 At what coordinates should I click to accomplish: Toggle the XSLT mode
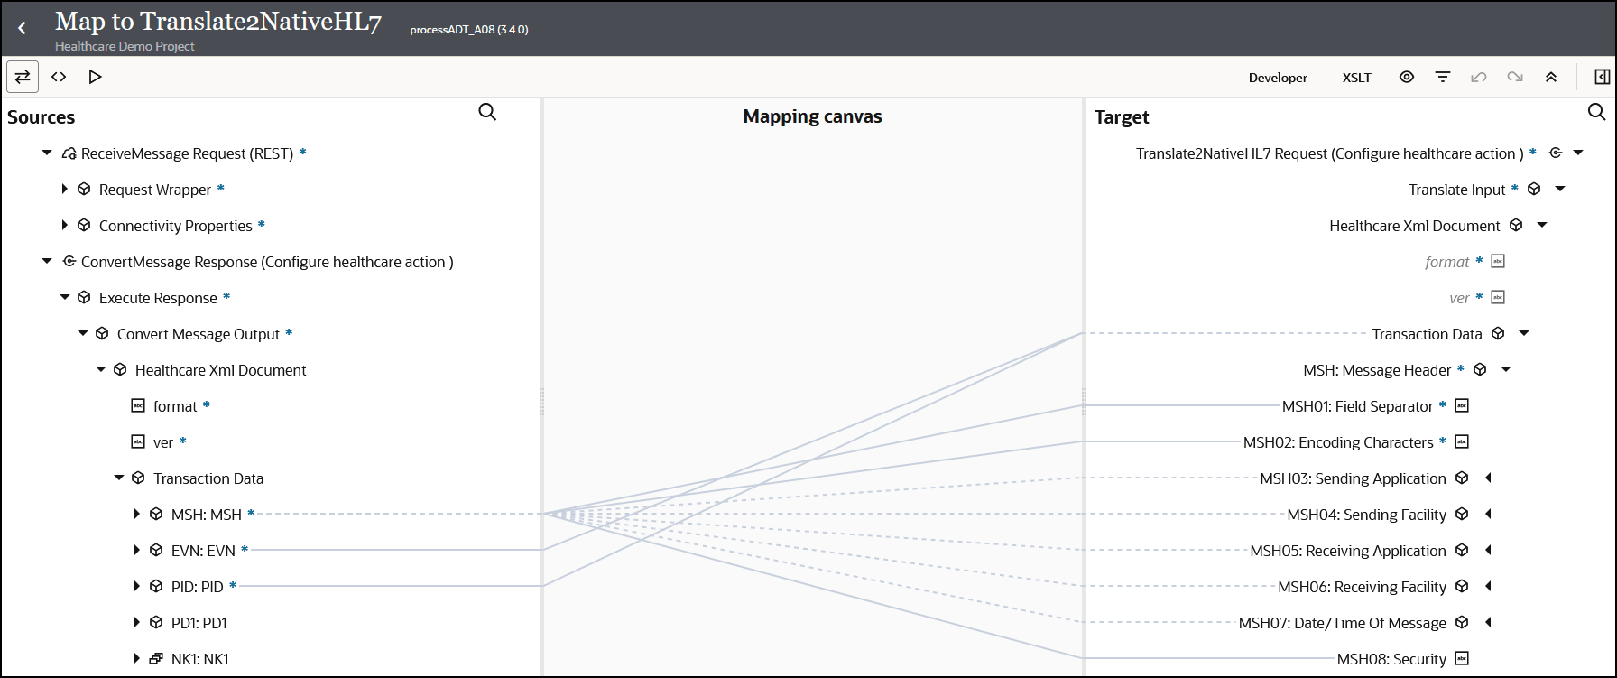click(1356, 78)
